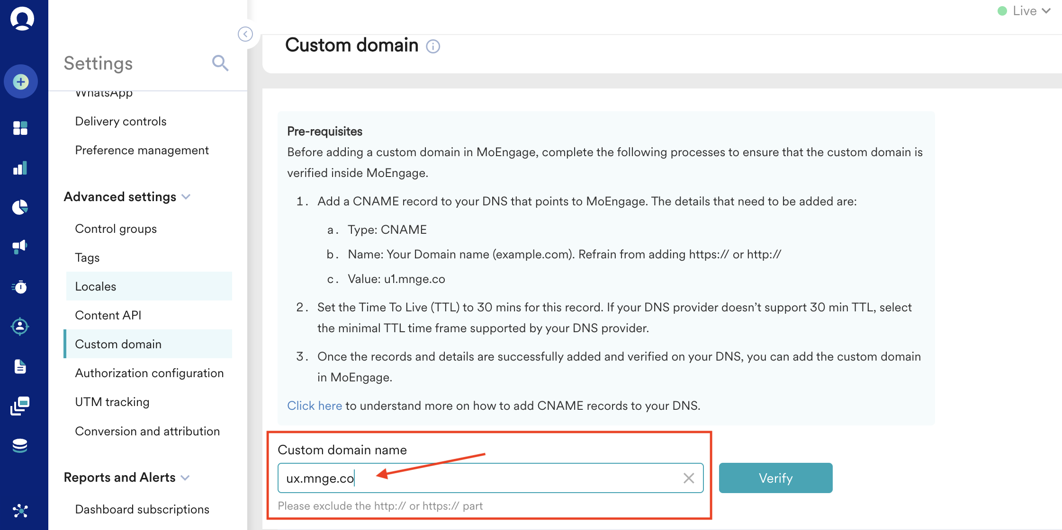Click the Custom domain info icon
1062x530 pixels.
[x=433, y=46]
